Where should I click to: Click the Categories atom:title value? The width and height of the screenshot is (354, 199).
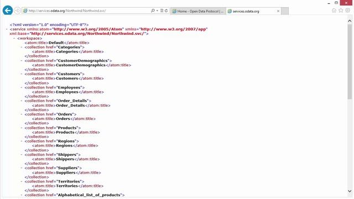pyautogui.click(x=67, y=51)
